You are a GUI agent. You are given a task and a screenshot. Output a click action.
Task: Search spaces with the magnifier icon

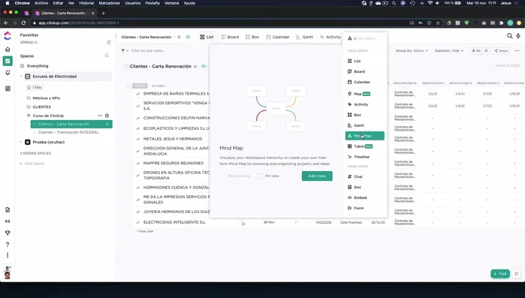point(107,56)
